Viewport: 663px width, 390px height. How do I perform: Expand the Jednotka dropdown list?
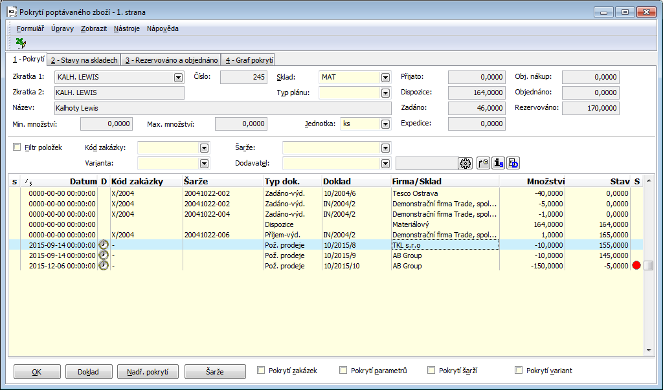(x=386, y=124)
